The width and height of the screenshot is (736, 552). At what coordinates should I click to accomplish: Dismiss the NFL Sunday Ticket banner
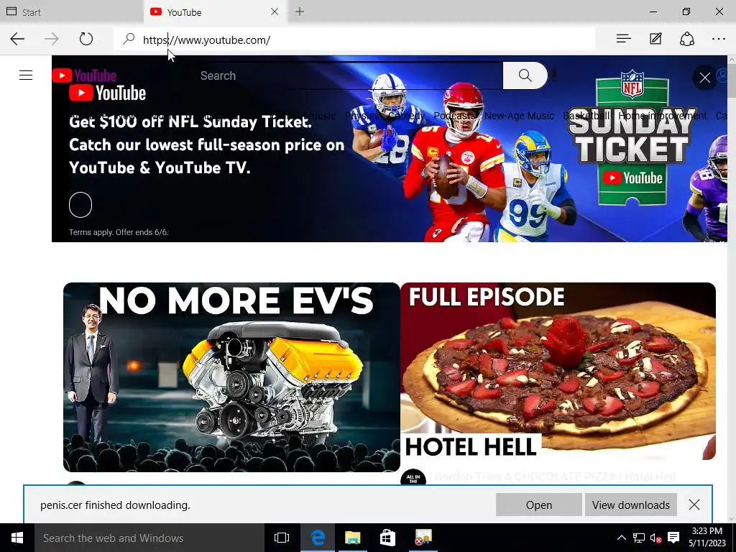704,78
